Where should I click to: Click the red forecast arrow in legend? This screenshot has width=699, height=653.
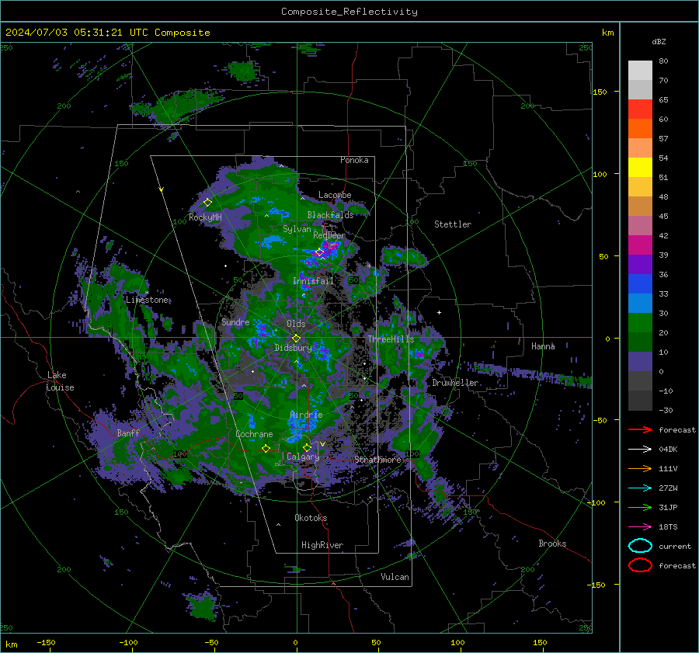point(640,429)
